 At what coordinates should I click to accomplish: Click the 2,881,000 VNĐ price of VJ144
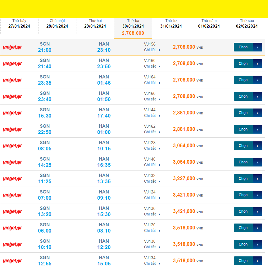tap(184, 113)
